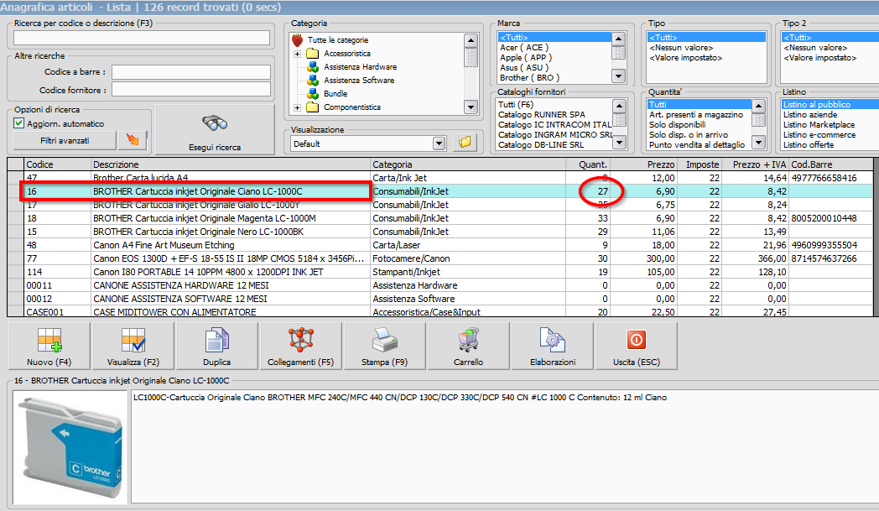The height and width of the screenshot is (511, 879).
Task: Click the binoculars search icon
Action: (x=215, y=123)
